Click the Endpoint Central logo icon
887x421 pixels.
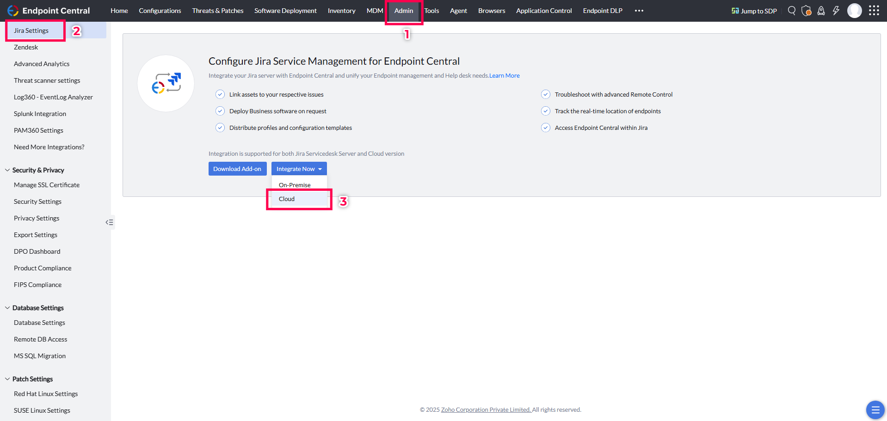13,11
